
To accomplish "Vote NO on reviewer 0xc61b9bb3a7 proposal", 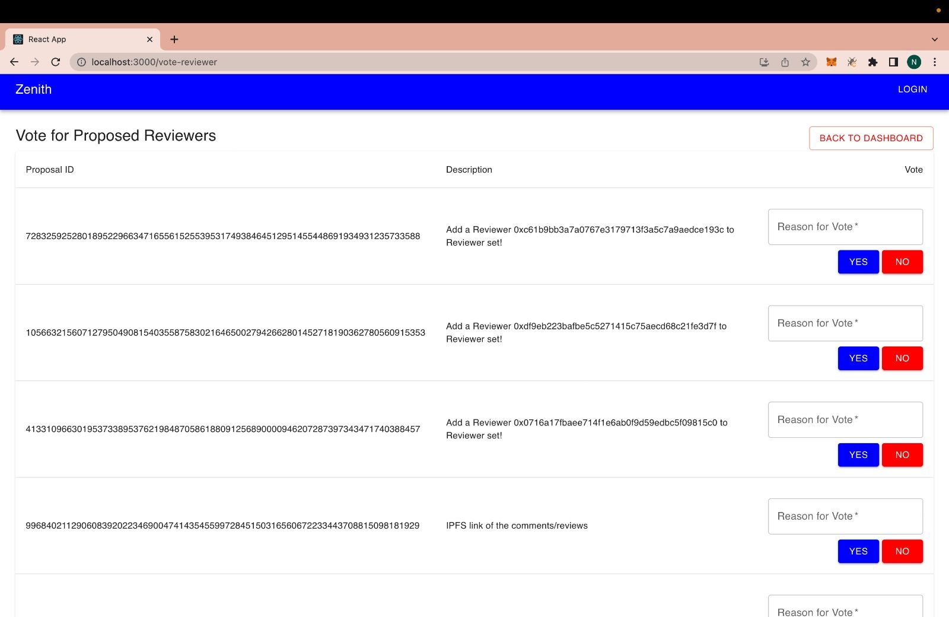I will click(902, 262).
